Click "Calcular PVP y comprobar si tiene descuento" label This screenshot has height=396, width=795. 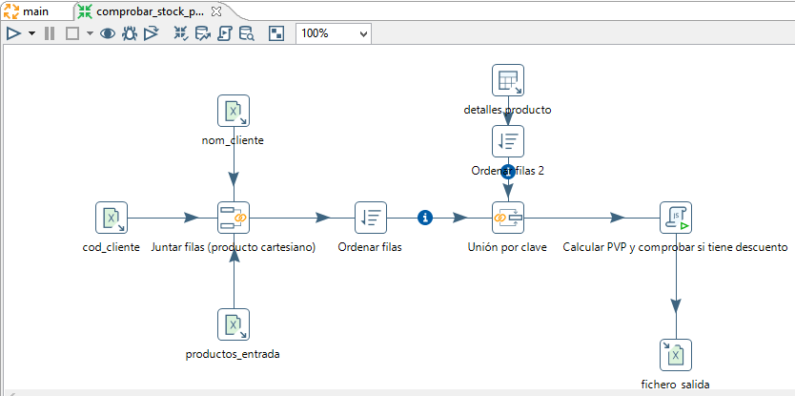(x=675, y=247)
